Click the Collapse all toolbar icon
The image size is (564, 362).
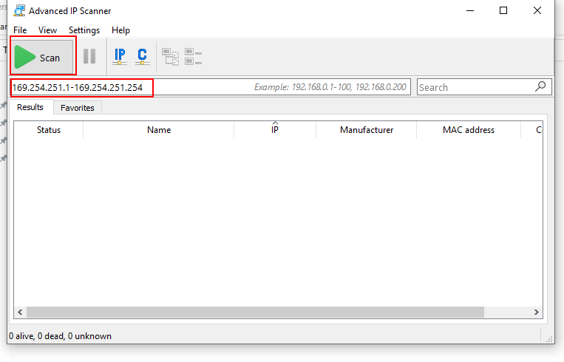pos(193,56)
